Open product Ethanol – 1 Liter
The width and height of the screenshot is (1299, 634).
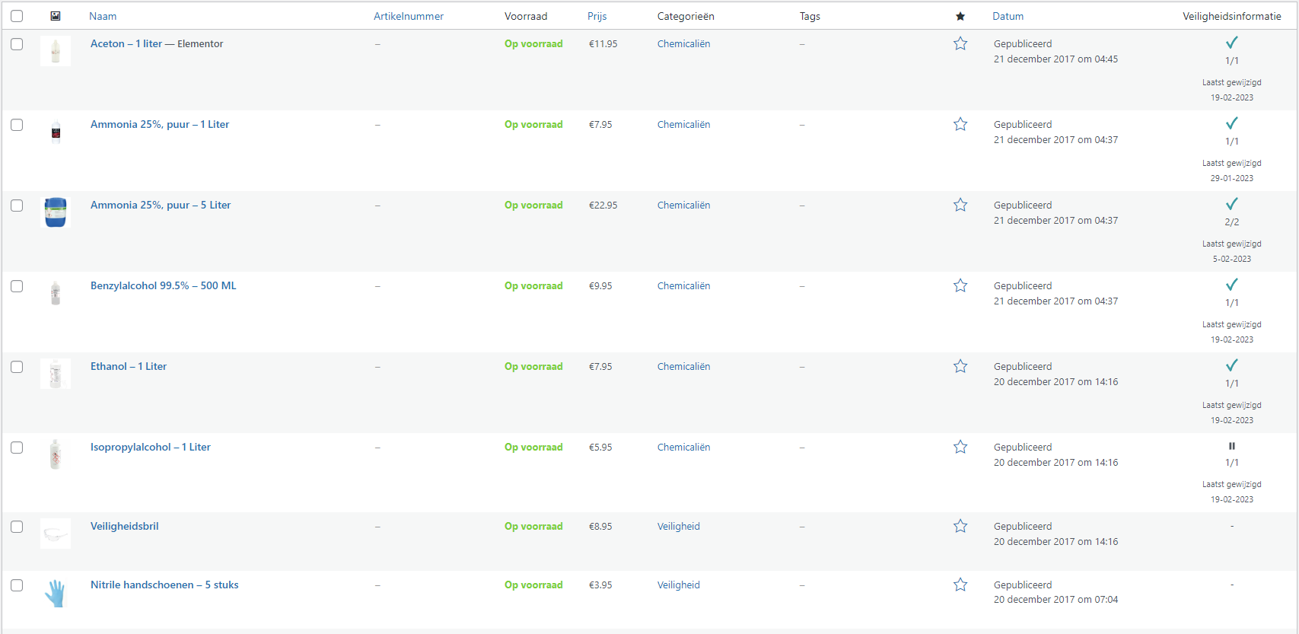click(129, 366)
